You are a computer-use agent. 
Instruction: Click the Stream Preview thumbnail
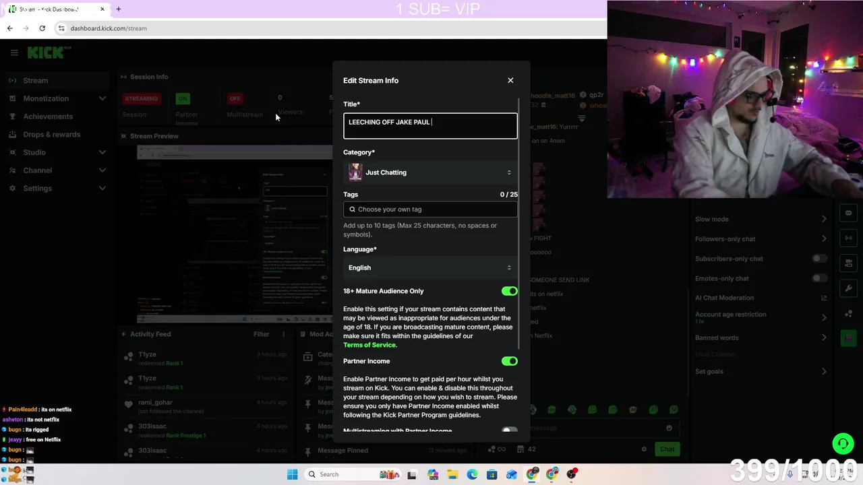tap(235, 234)
